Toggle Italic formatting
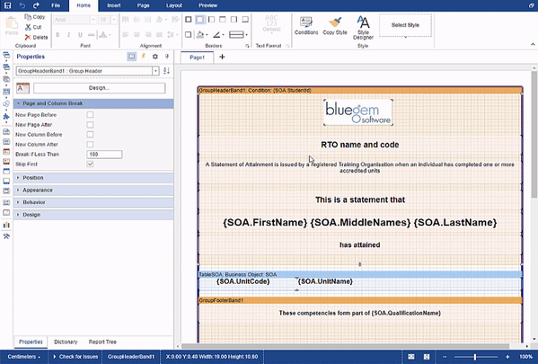The width and height of the screenshot is (538, 364). tap(69, 35)
